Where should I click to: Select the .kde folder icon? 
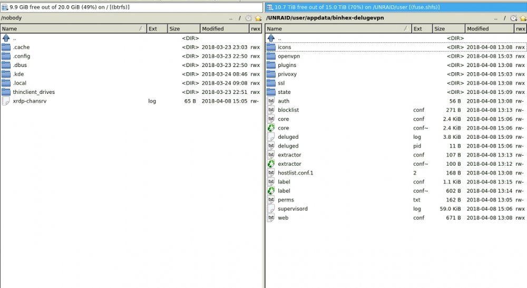[6, 74]
